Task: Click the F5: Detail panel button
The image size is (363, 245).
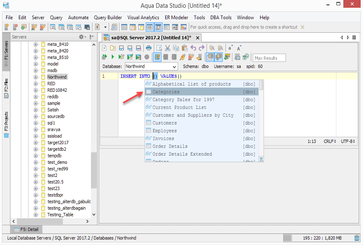Action: (26, 229)
